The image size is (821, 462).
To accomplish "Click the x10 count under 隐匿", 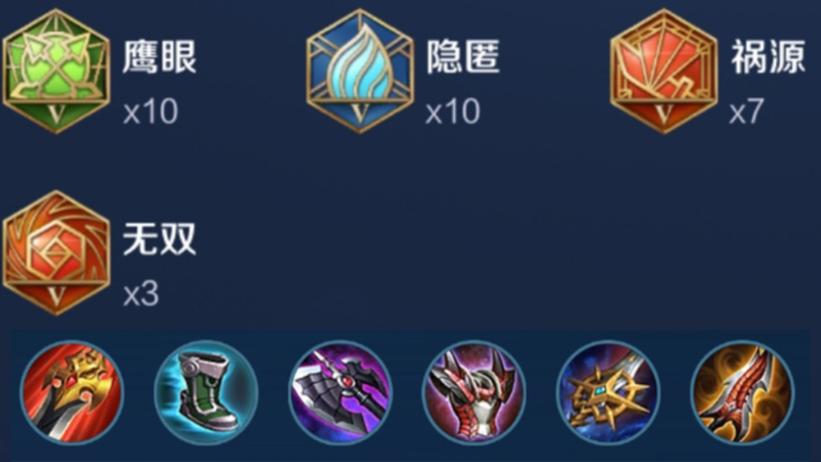I will [453, 112].
